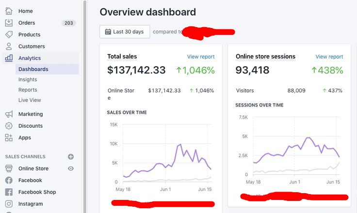Select the Products tag icon
Image resolution: width=357 pixels, height=213 pixels.
point(9,34)
